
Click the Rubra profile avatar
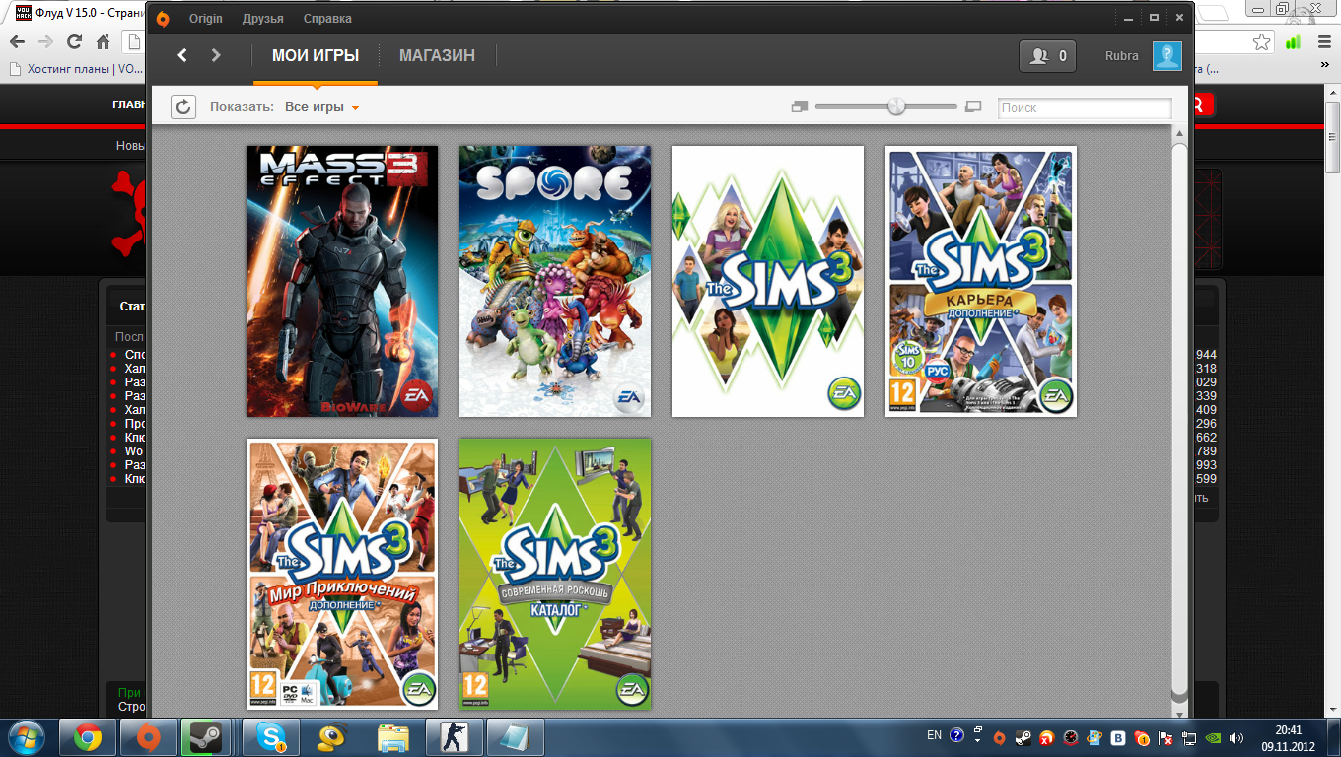coord(1167,56)
